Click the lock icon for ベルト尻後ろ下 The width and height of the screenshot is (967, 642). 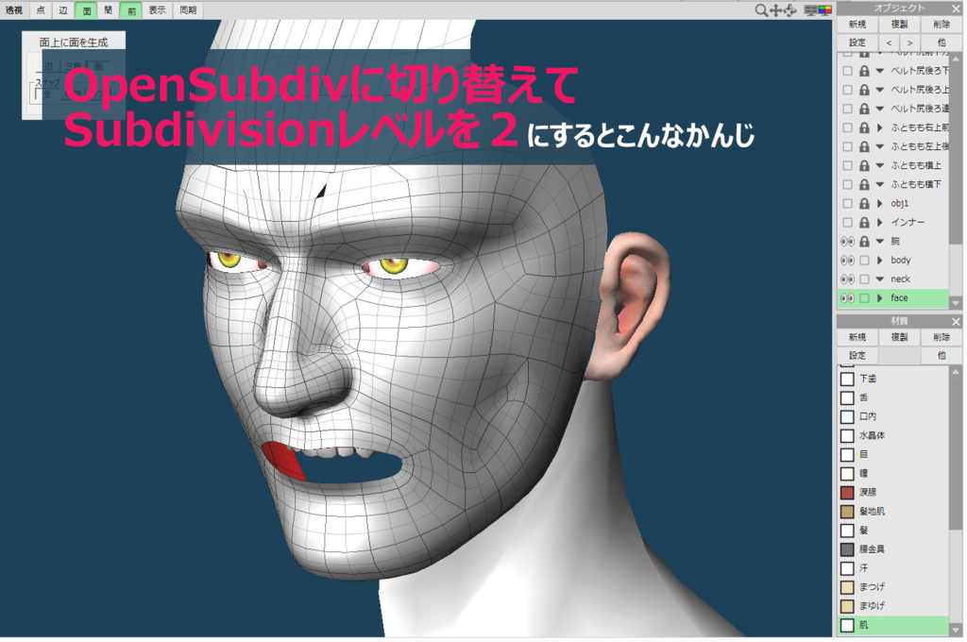tap(865, 71)
